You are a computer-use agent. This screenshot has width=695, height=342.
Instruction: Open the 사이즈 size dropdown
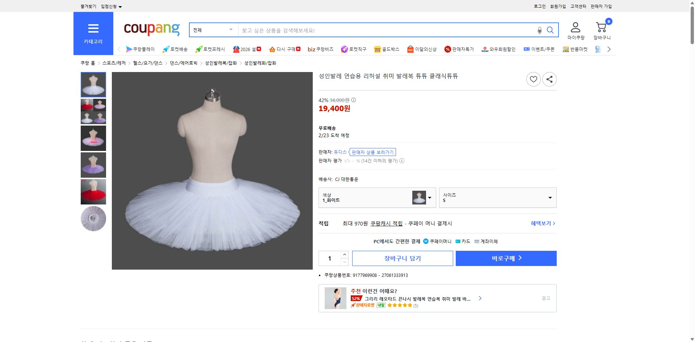tap(497, 198)
